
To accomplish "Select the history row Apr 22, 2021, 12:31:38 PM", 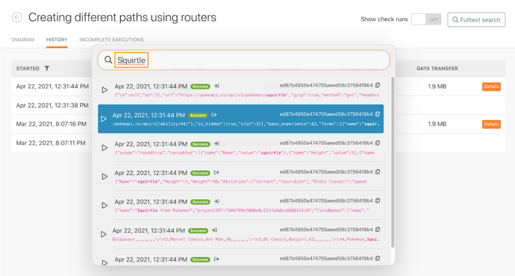I will click(53, 106).
